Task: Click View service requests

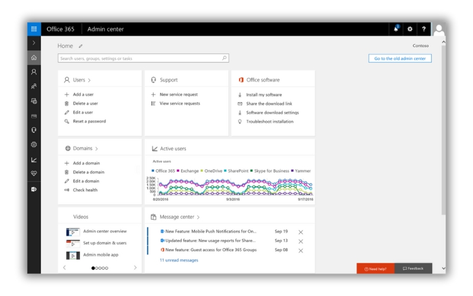Action: tap(180, 103)
